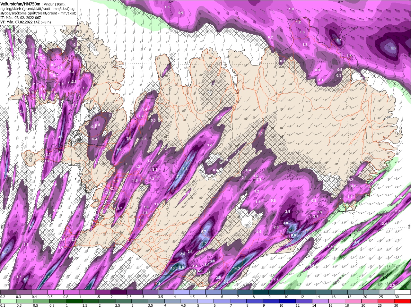Click the 3.7 value in the northeast
411x308 pixels.
click(339, 40)
